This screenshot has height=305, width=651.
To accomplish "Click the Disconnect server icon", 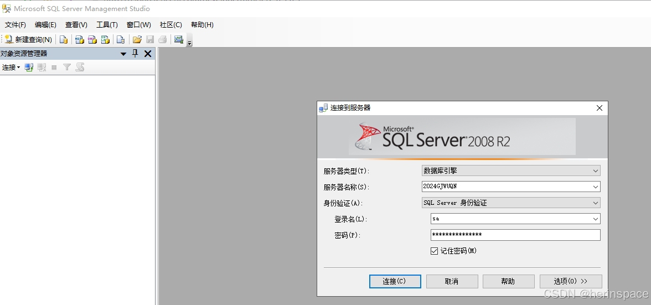I will tap(42, 67).
